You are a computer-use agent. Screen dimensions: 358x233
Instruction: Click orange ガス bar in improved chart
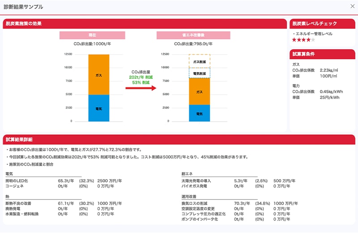[x=199, y=91]
